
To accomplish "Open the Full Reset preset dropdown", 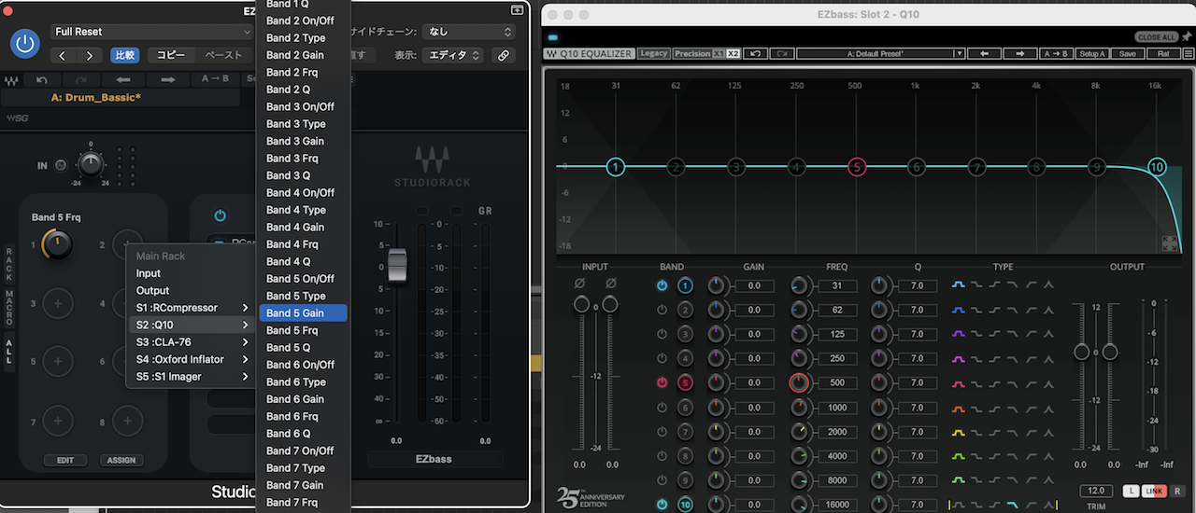I will click(152, 32).
